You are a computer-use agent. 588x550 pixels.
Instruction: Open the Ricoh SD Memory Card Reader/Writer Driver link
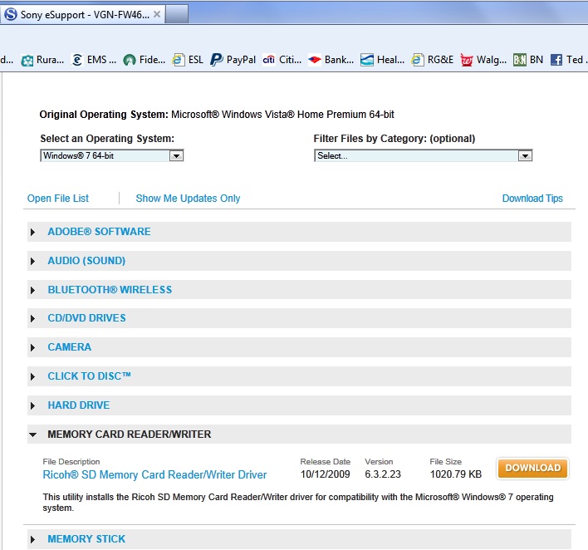154,475
